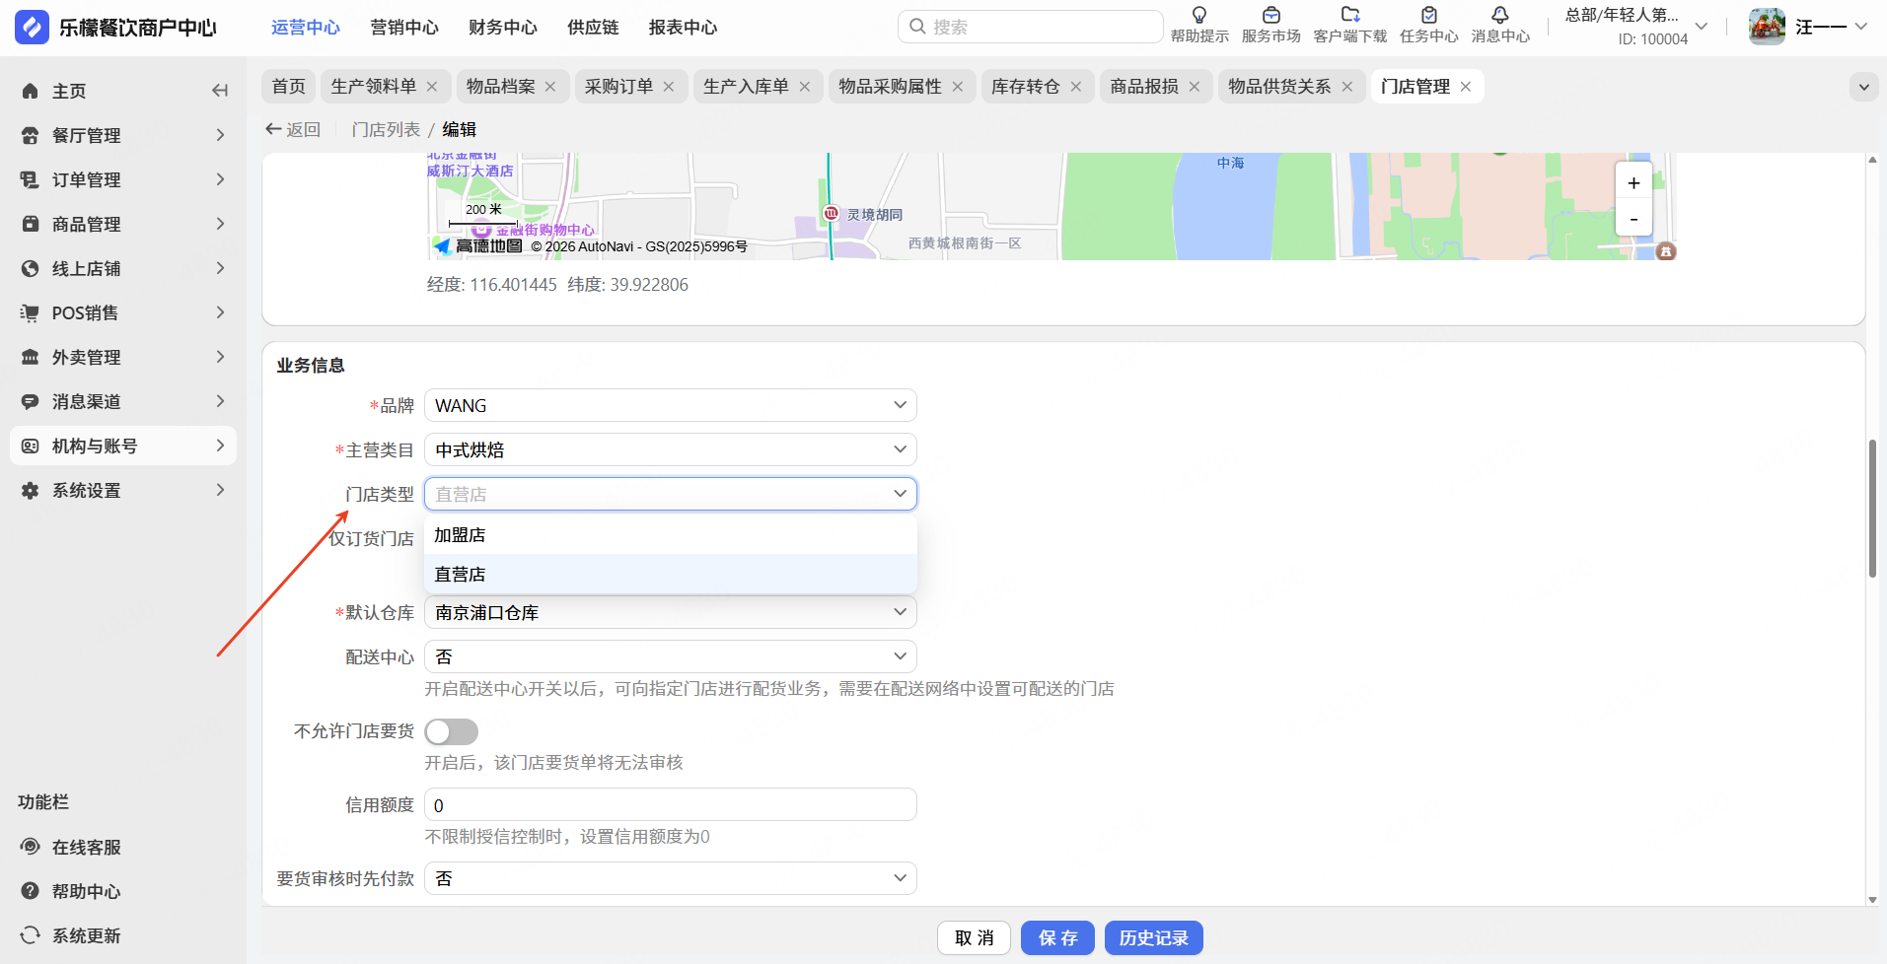Click 客户端下载 download icon
The height and width of the screenshot is (964, 1887).
1350,15
